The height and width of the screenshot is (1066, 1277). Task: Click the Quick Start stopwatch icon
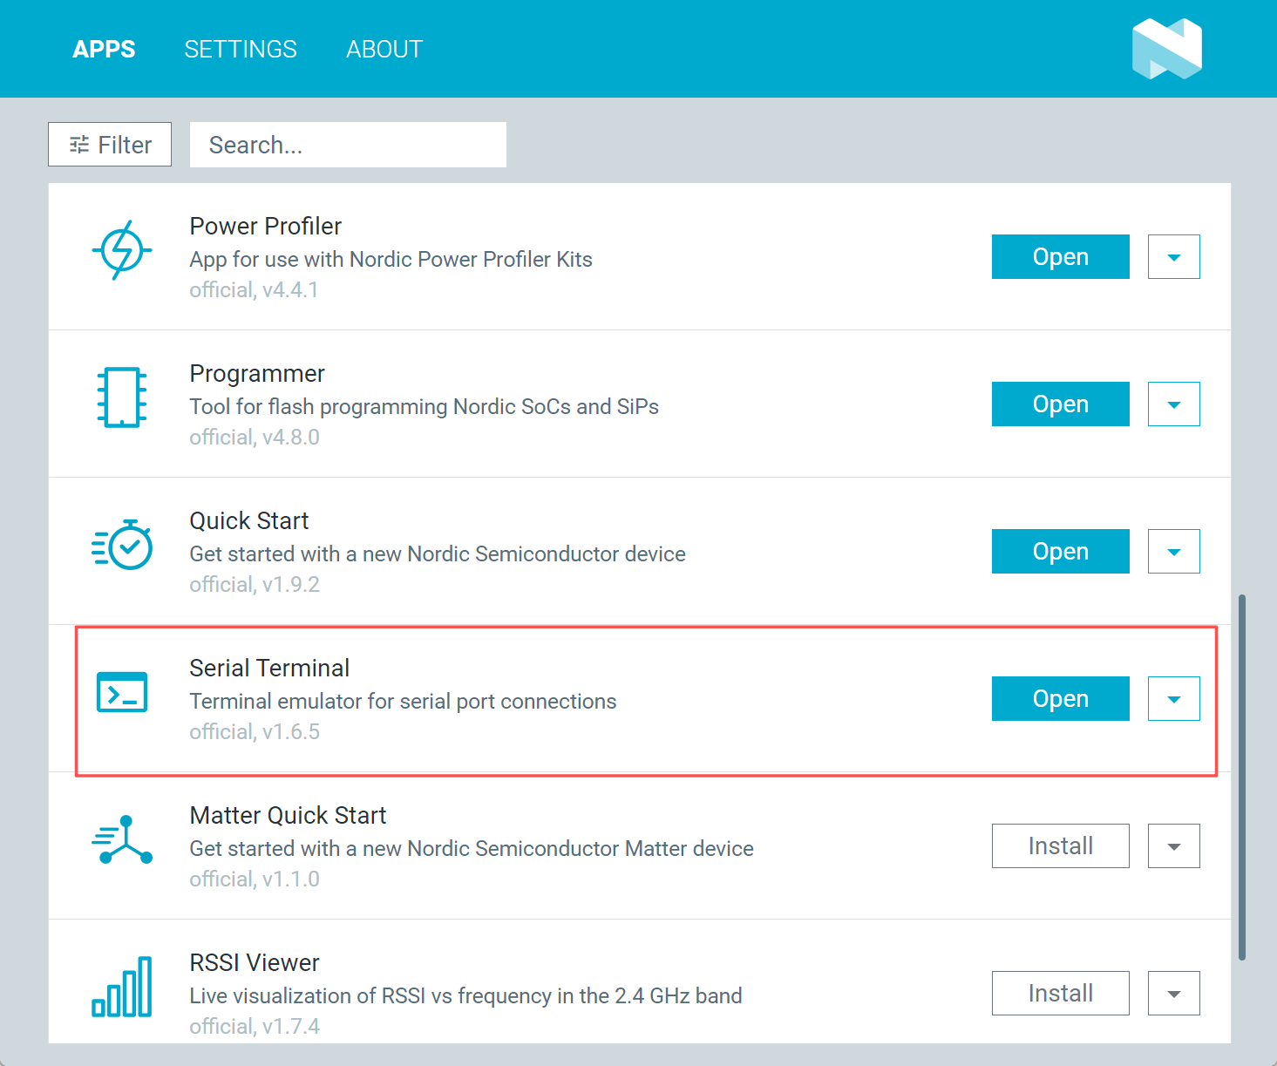[122, 545]
